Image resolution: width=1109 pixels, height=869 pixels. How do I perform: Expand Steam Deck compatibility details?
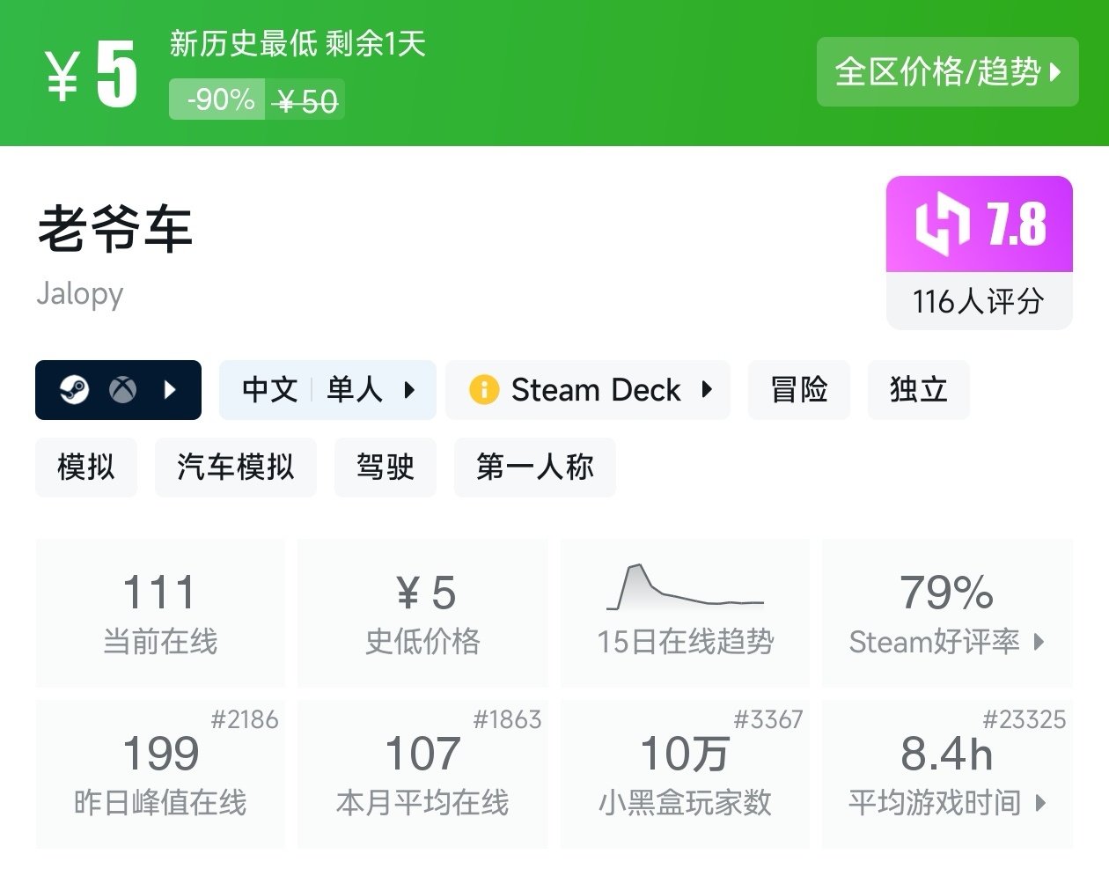coord(707,389)
